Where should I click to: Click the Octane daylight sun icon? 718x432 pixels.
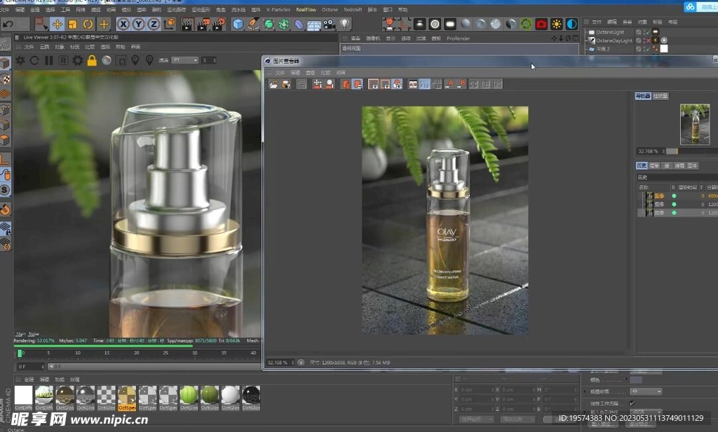pos(556,24)
